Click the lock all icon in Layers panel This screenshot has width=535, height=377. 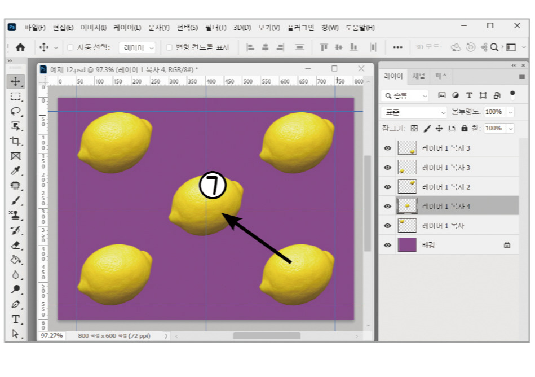pos(465,128)
